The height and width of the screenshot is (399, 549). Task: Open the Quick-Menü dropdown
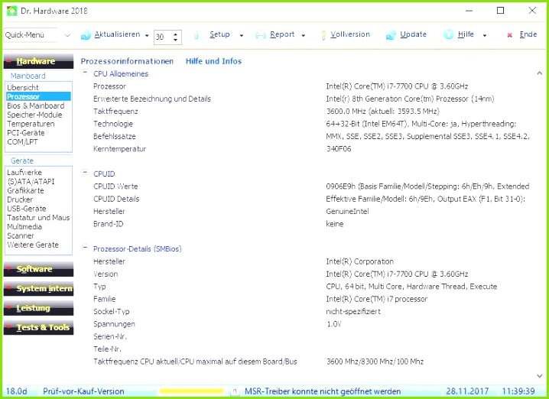pos(67,35)
